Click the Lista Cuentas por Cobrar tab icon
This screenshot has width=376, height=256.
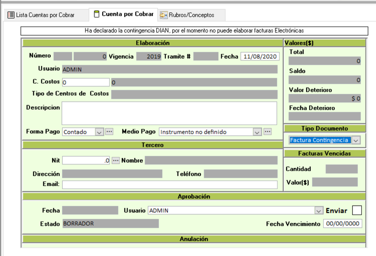(x=11, y=15)
